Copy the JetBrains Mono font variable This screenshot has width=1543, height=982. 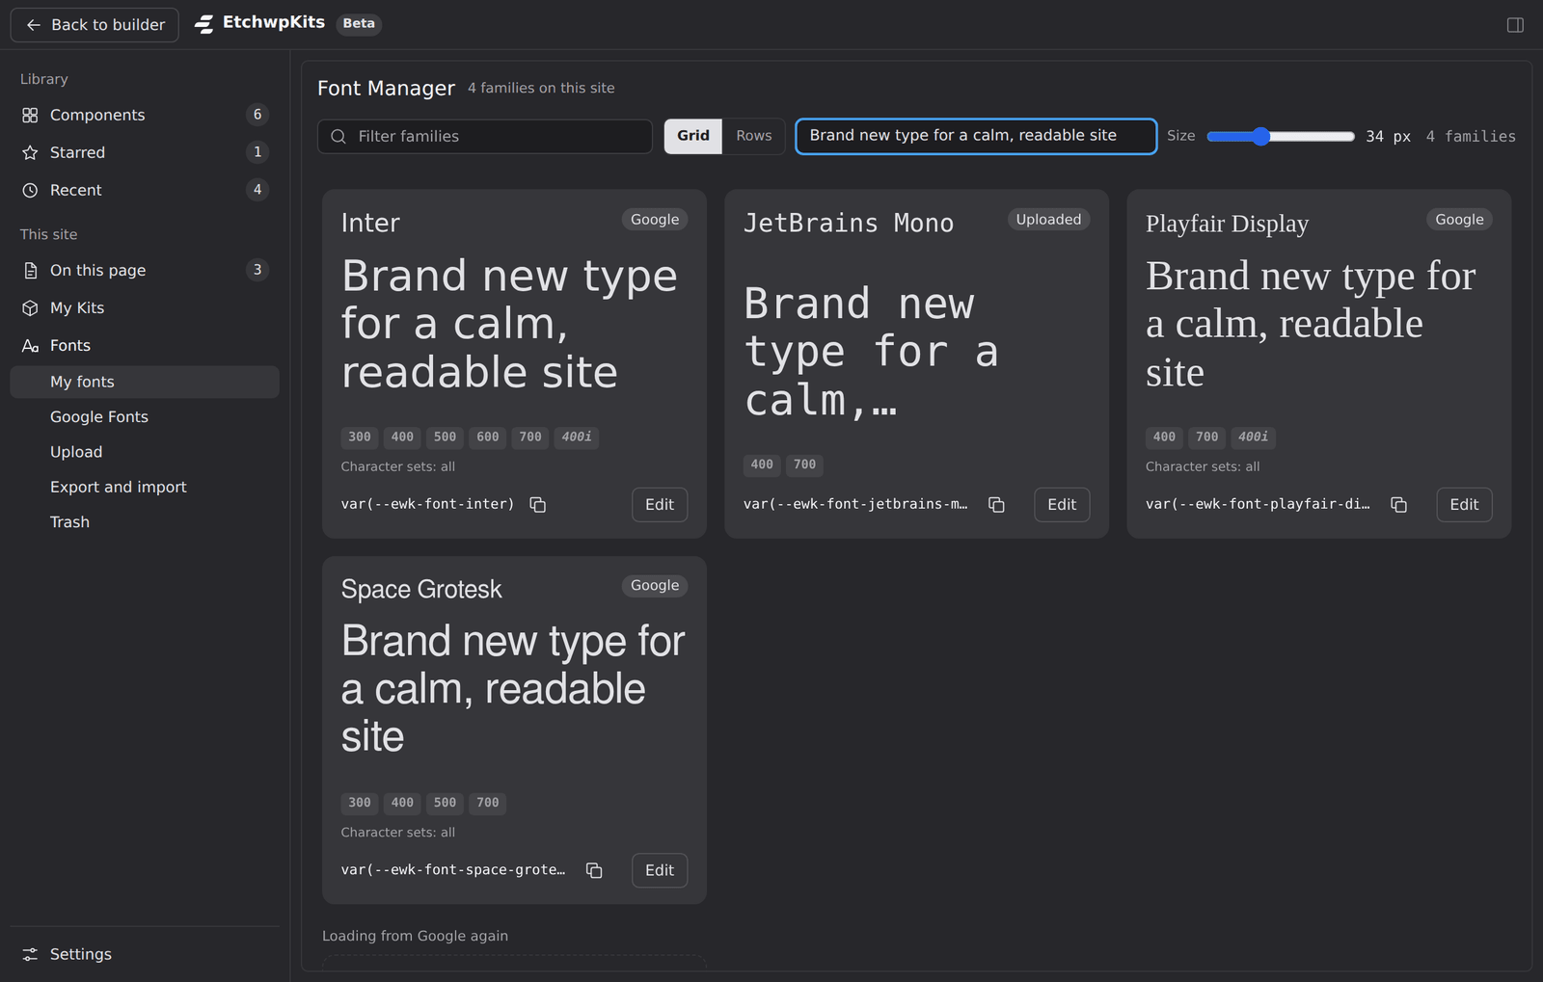996,505
